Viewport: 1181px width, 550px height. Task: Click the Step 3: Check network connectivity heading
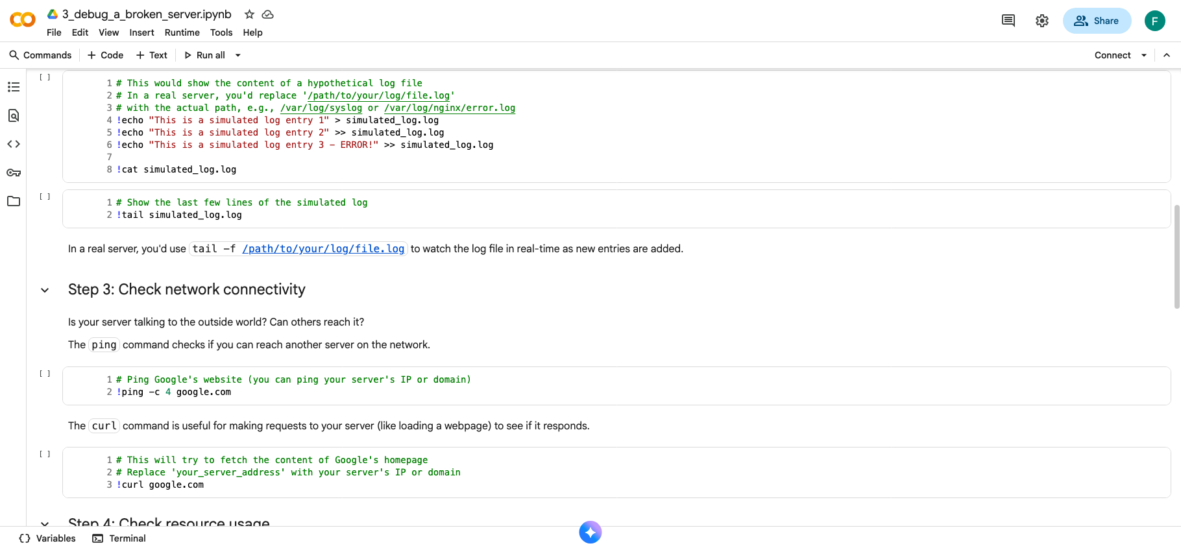point(187,289)
